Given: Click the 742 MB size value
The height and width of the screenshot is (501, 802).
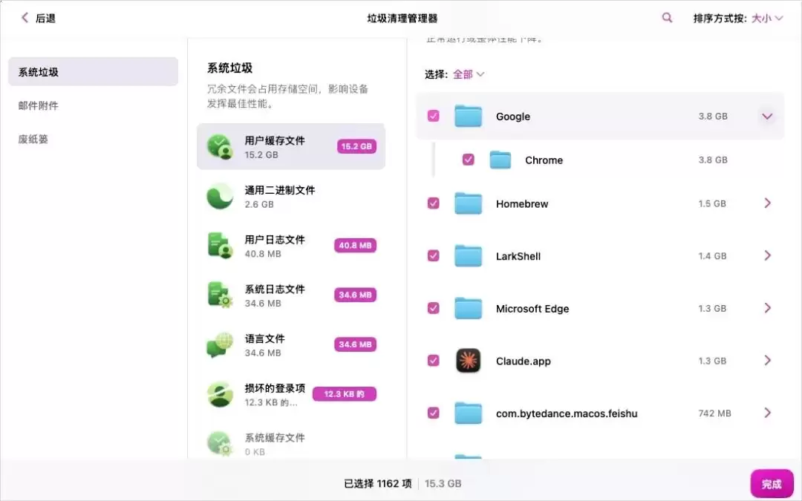Looking at the screenshot, I should click(x=714, y=413).
